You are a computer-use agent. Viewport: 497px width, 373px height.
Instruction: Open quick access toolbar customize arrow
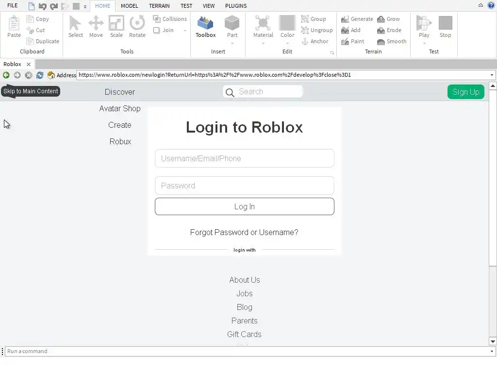click(85, 6)
